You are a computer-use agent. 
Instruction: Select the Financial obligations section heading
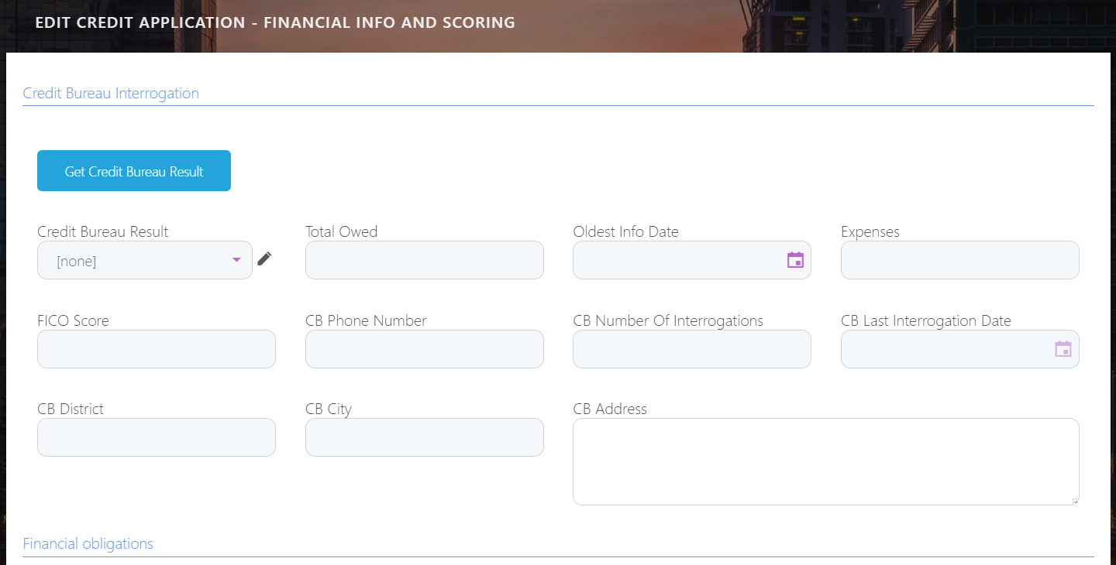88,544
